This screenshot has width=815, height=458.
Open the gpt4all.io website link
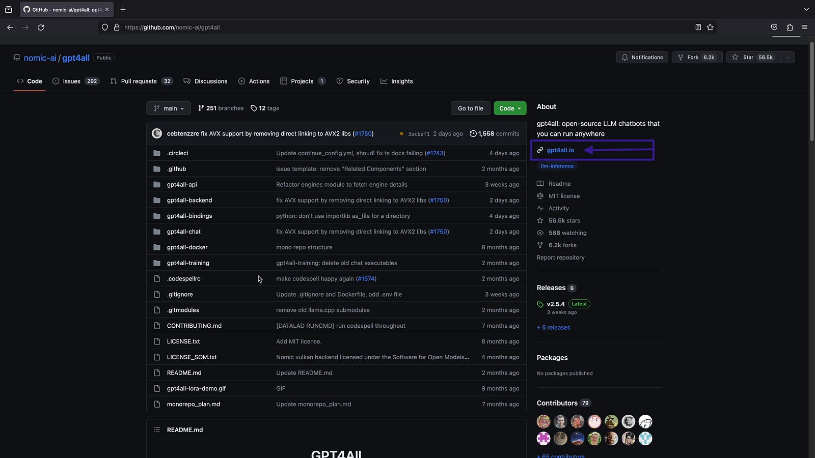pos(560,150)
